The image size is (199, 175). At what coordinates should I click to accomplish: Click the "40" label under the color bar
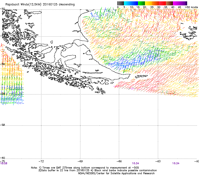(173, 7)
